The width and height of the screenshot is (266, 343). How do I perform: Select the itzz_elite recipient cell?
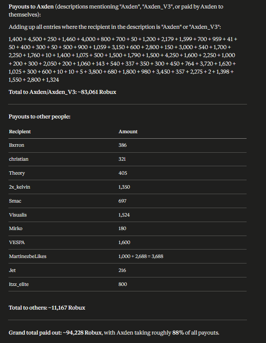tap(19, 284)
